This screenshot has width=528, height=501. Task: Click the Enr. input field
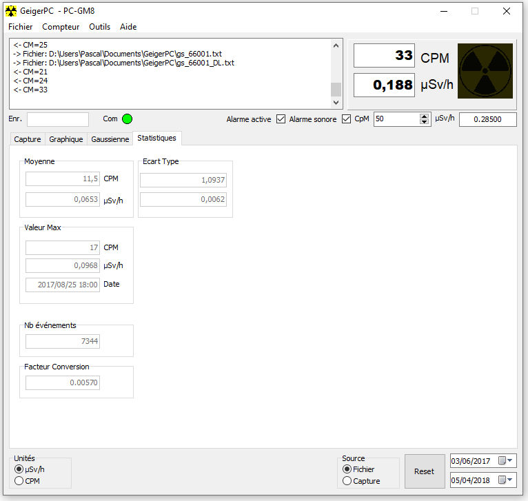click(x=58, y=119)
